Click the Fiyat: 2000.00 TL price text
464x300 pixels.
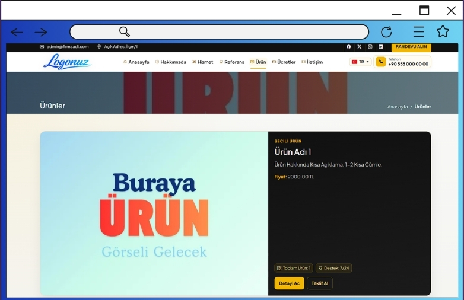point(294,177)
